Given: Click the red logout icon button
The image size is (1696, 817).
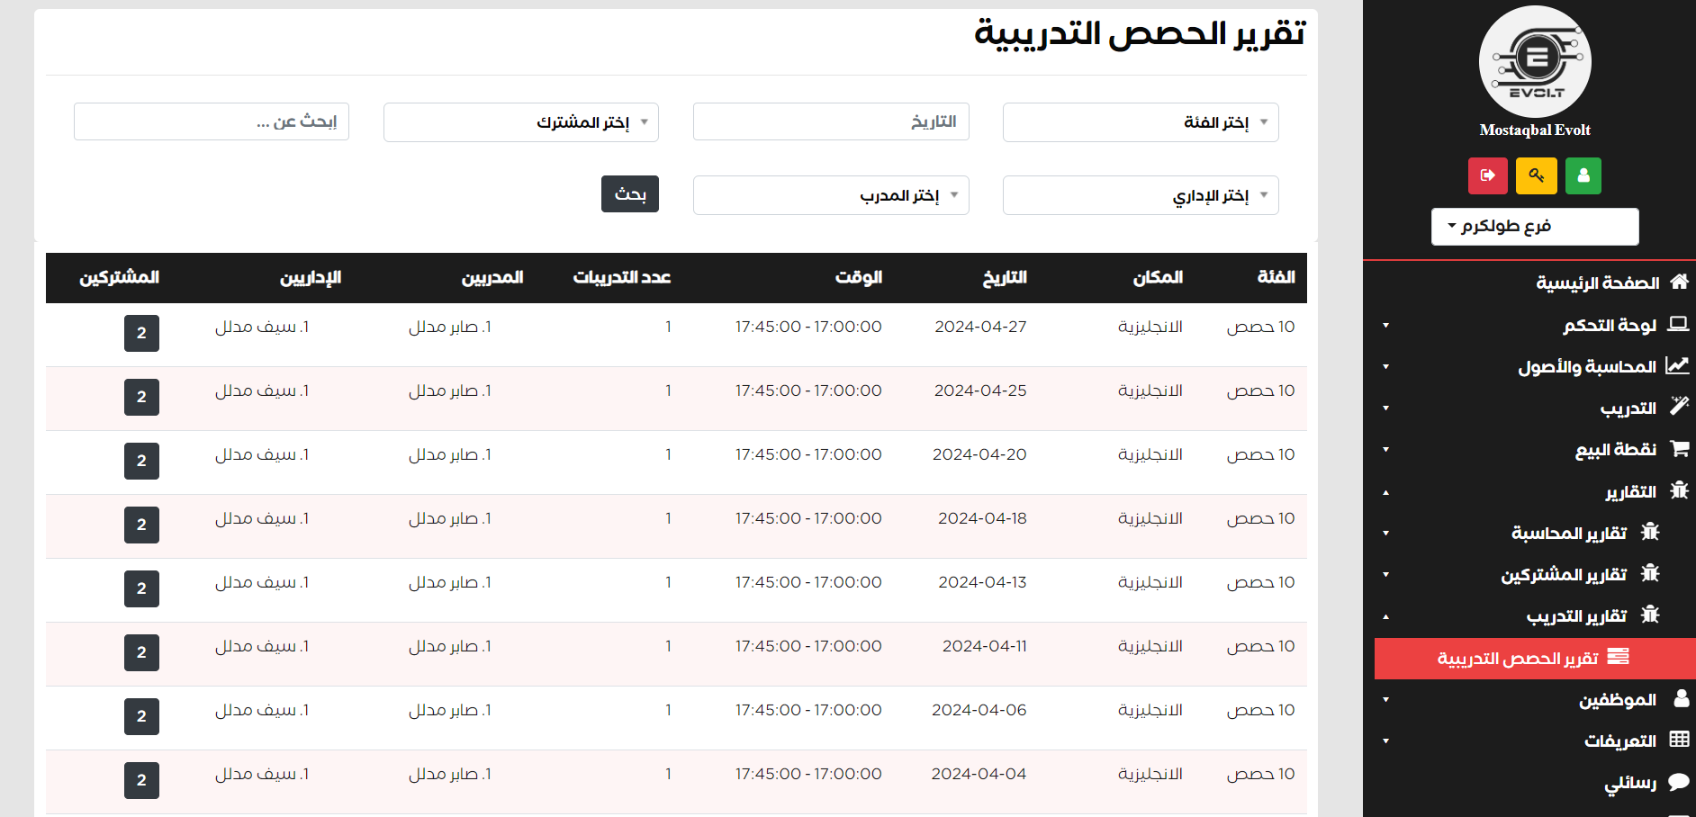Looking at the screenshot, I should coord(1487,175).
